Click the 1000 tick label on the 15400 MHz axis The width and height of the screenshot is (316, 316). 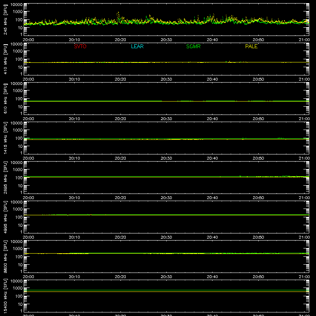18,288
